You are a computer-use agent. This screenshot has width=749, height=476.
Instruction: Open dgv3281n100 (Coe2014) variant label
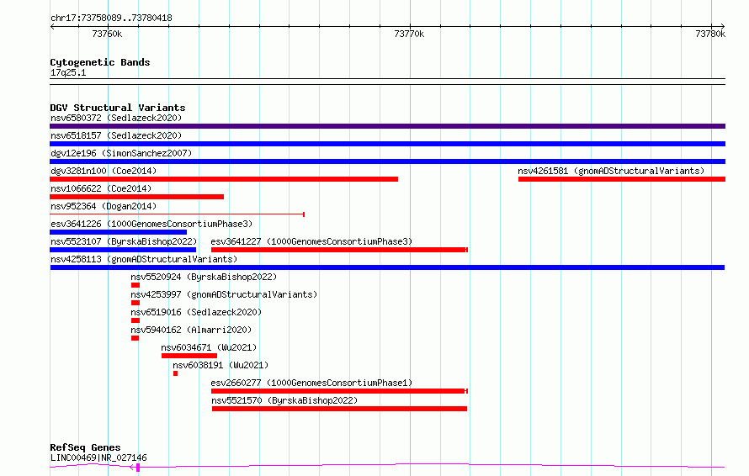pyautogui.click(x=104, y=171)
